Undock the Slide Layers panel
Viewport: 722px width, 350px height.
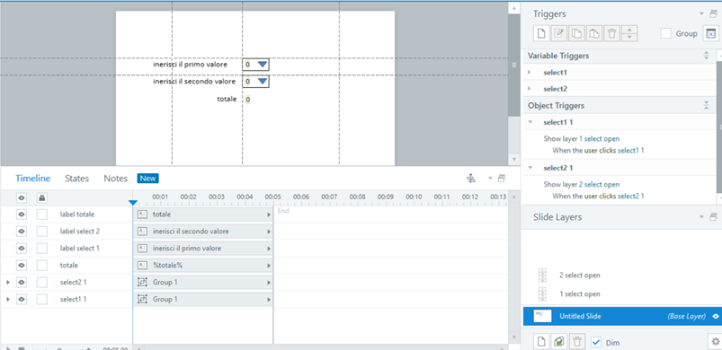[x=713, y=217]
